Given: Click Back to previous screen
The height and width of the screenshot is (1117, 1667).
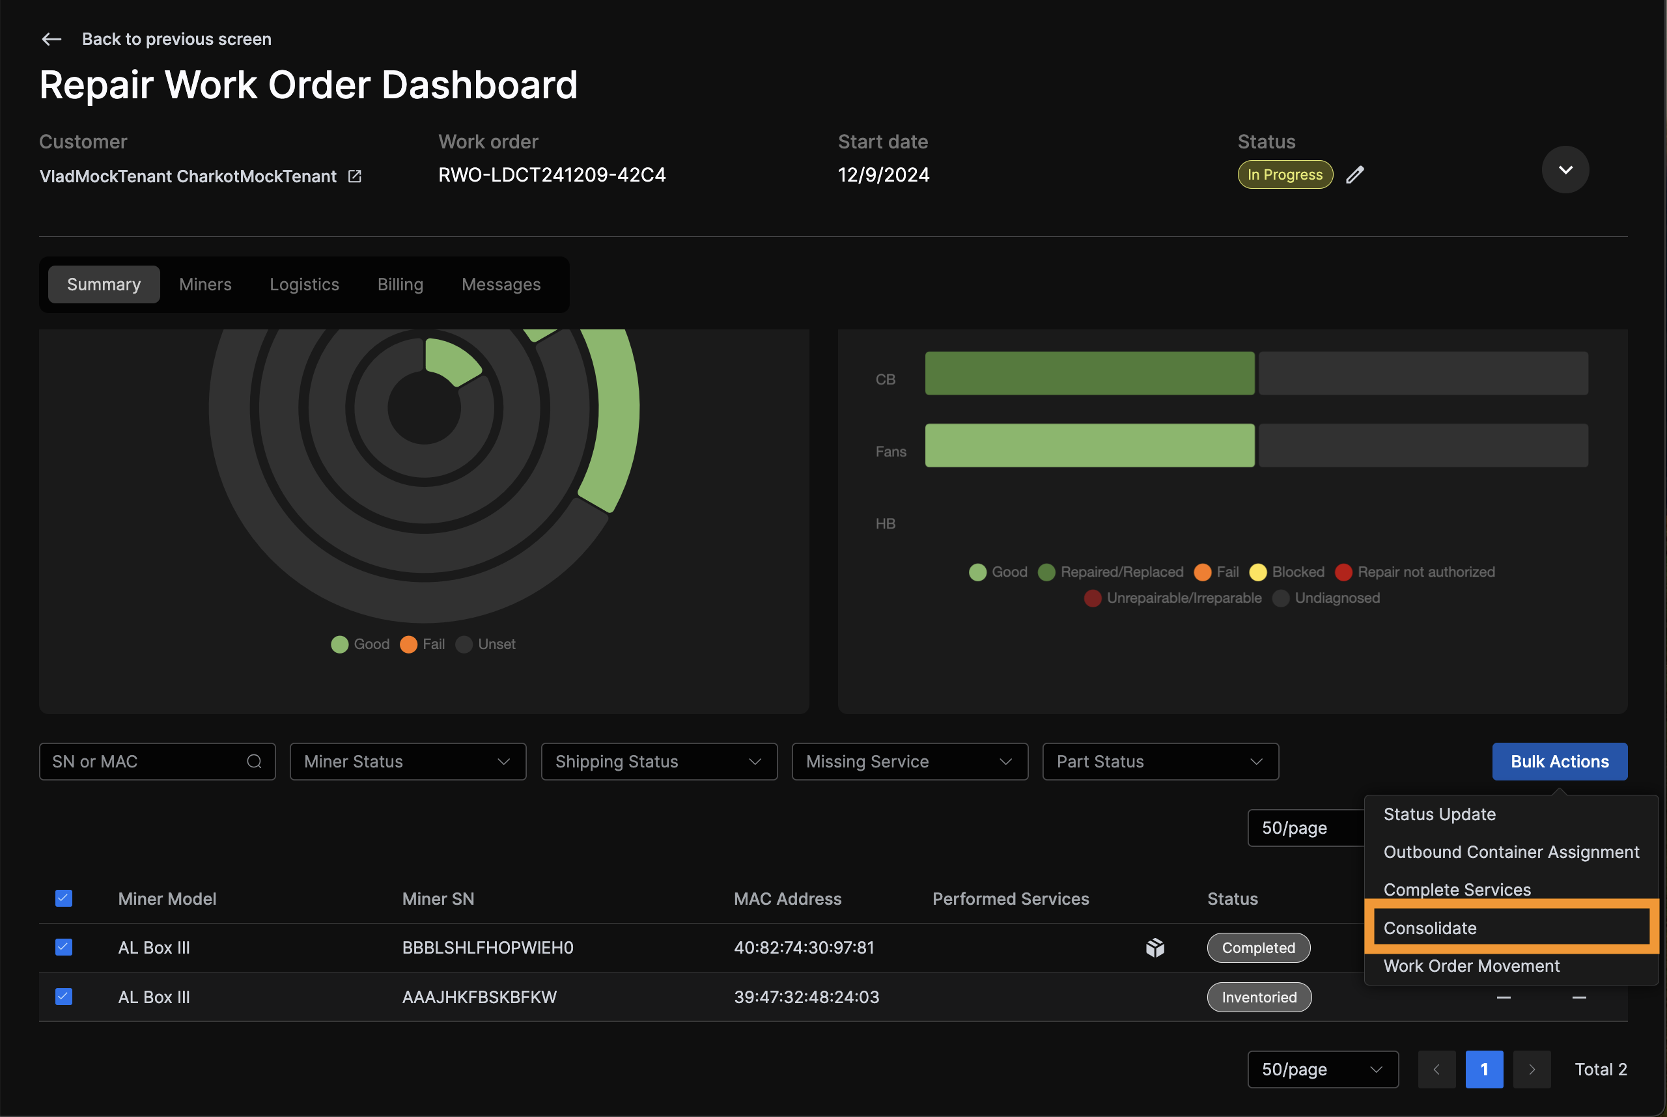Looking at the screenshot, I should 176,39.
